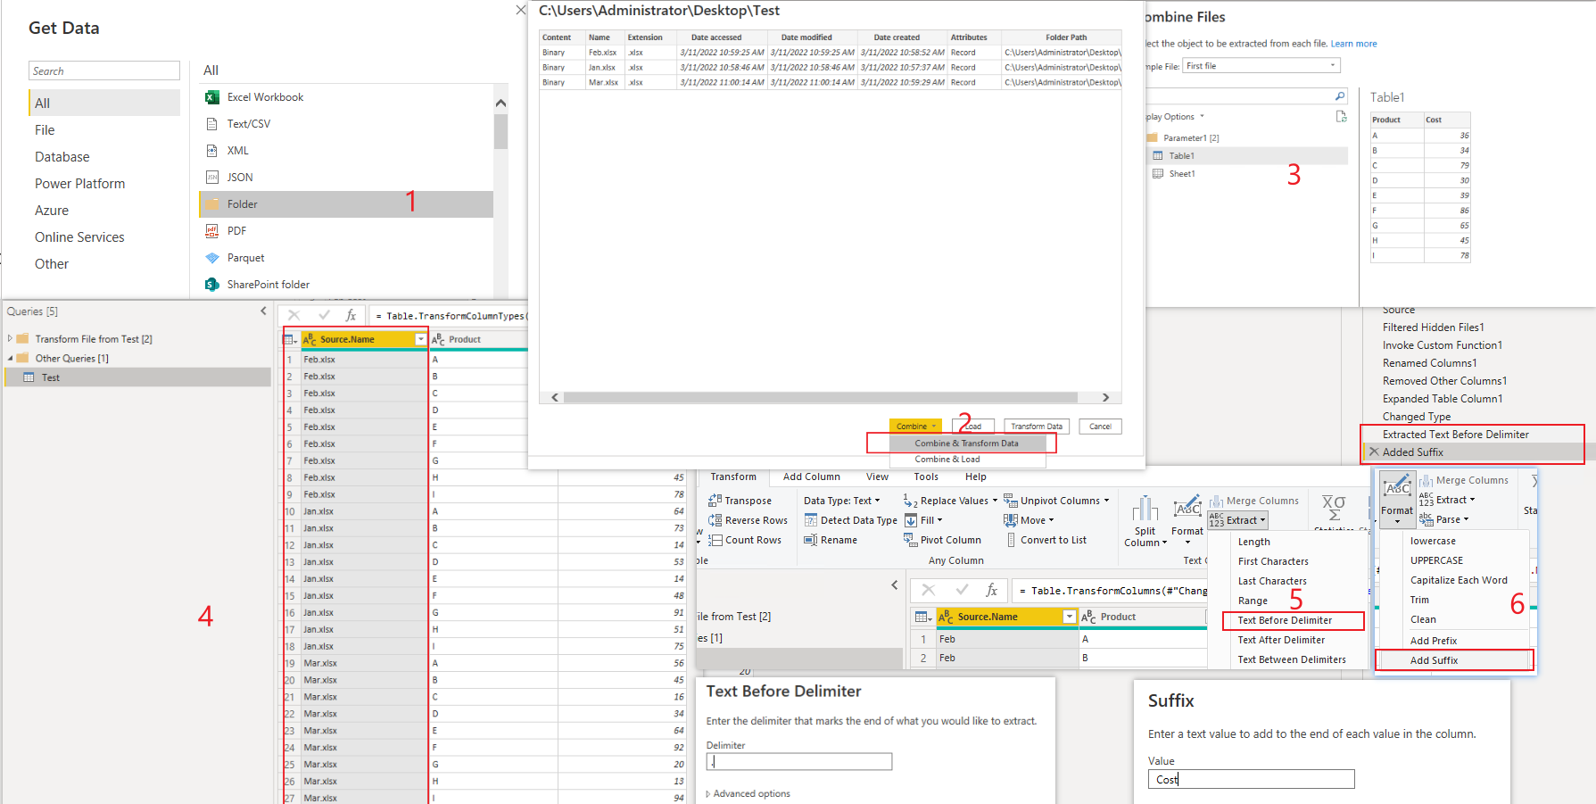
Task: Click Detect Data Type
Action: point(850,520)
